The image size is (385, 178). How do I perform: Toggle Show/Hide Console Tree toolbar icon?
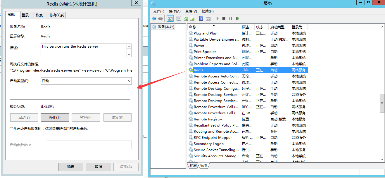click(170, 18)
